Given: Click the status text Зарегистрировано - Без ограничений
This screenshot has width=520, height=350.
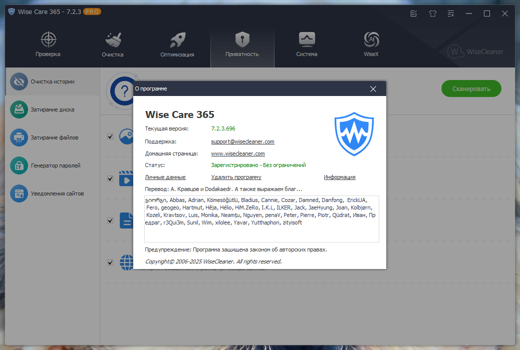Looking at the screenshot, I should pos(258,165).
